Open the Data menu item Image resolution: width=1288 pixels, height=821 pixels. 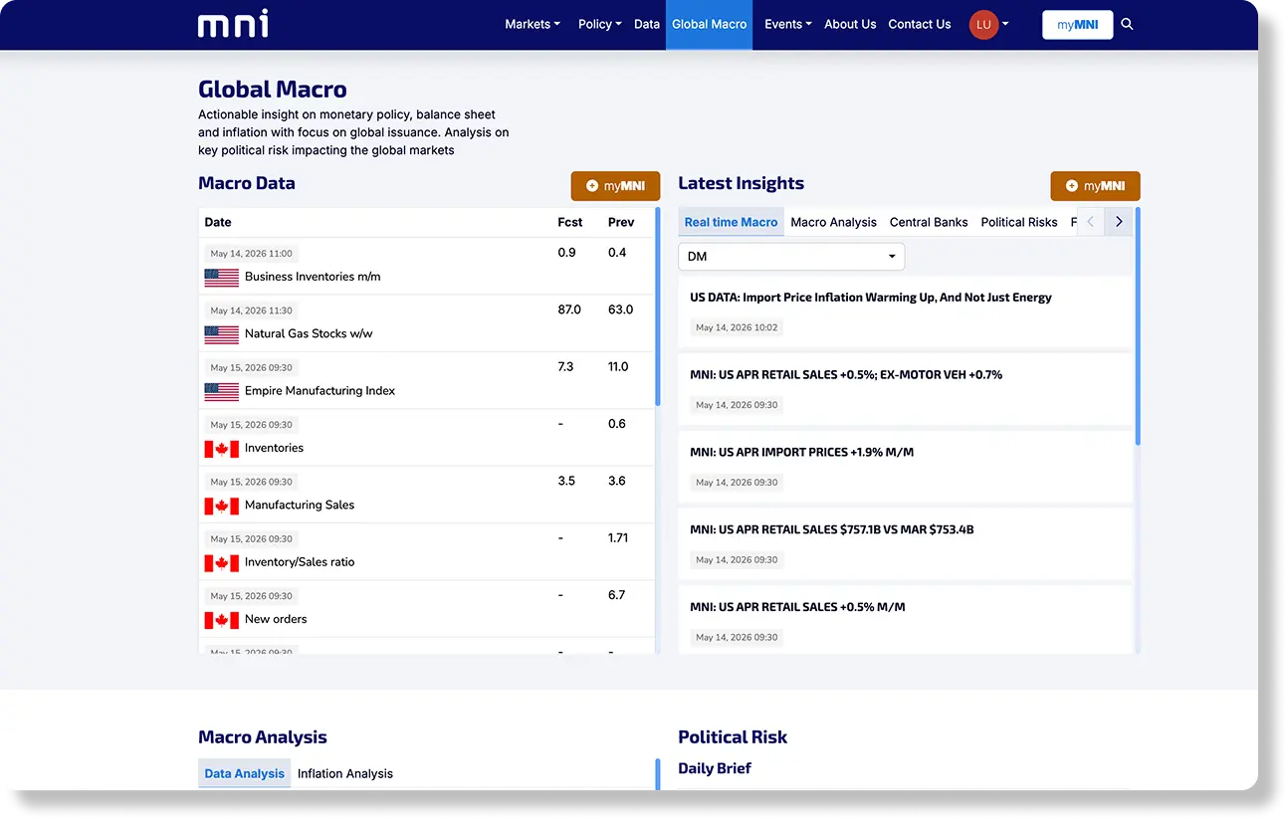click(x=647, y=24)
